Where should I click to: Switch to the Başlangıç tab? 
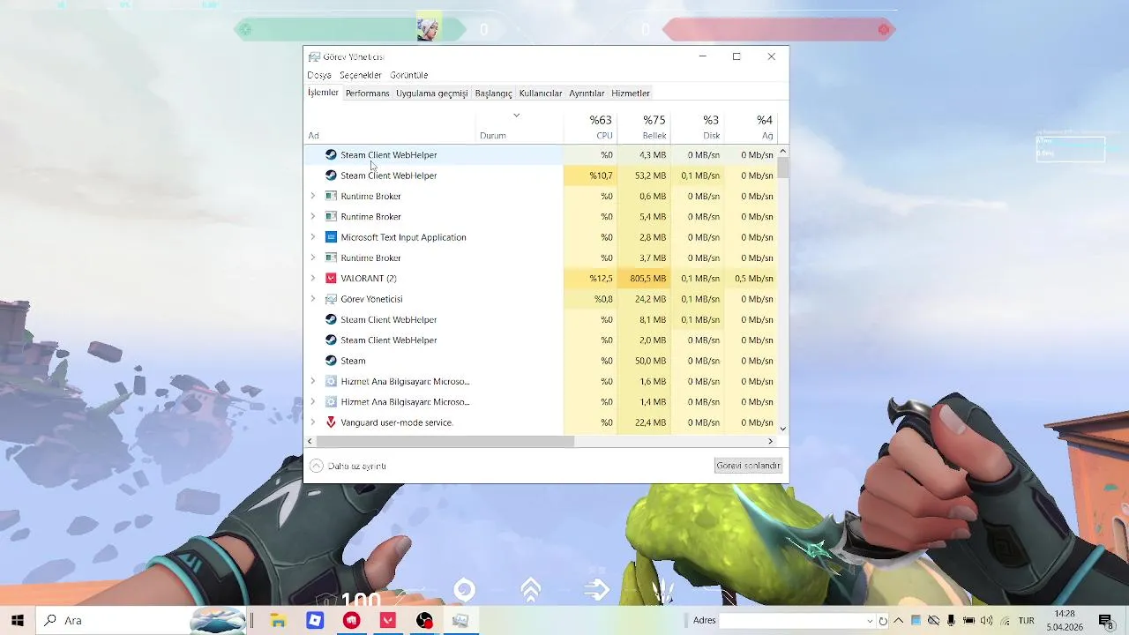(x=493, y=93)
